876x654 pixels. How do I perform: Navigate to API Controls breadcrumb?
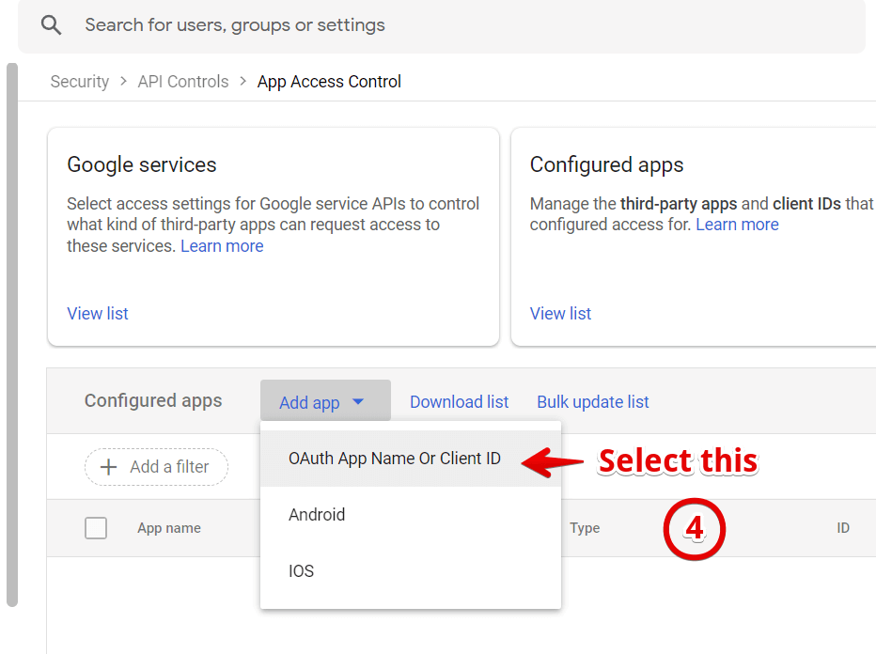click(183, 82)
